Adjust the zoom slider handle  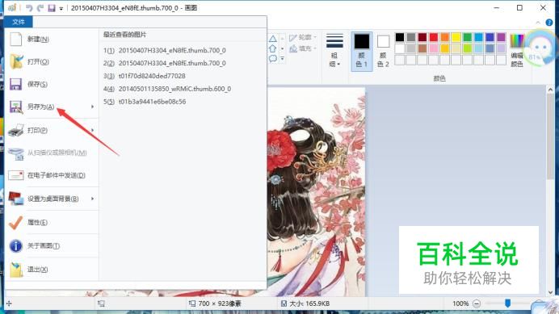(507, 304)
